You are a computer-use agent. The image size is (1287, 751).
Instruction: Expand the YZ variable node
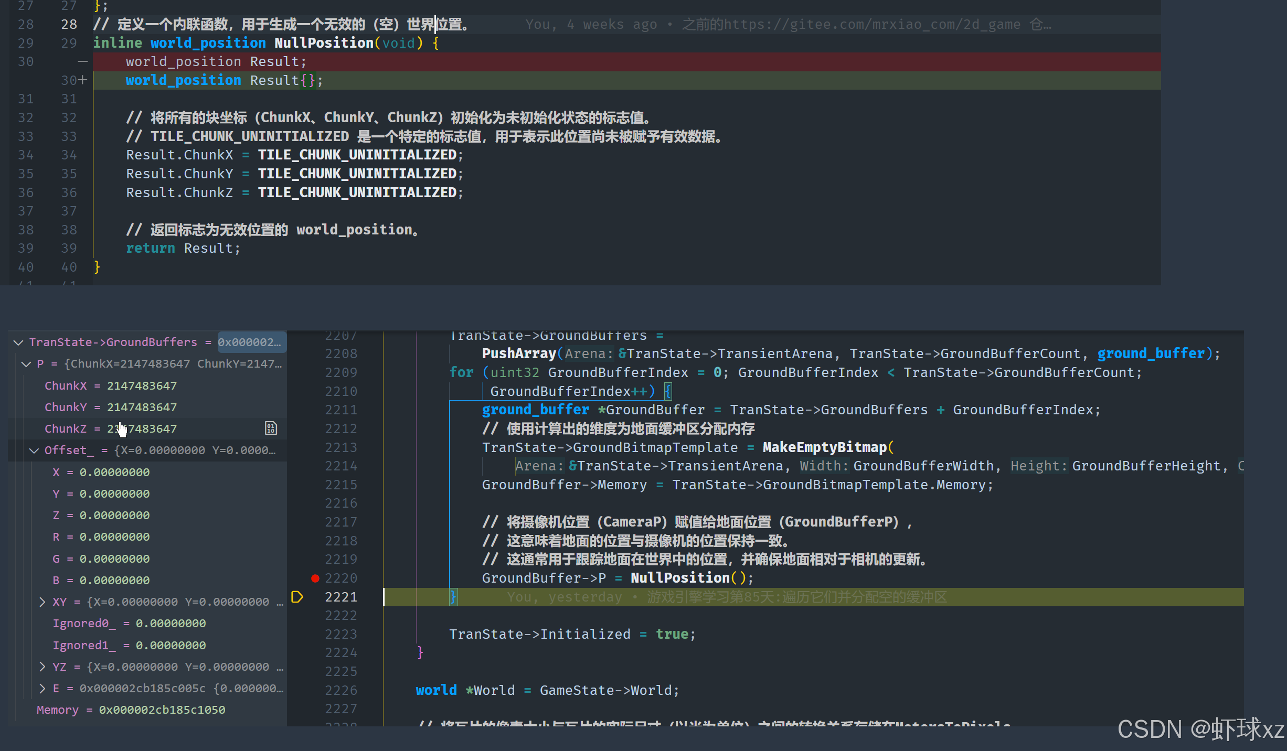[42, 667]
